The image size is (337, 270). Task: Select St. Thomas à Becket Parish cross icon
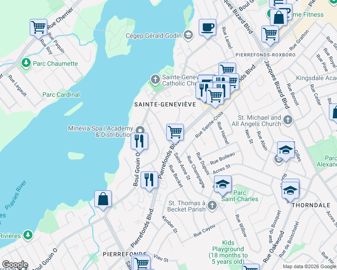(x=212, y=205)
